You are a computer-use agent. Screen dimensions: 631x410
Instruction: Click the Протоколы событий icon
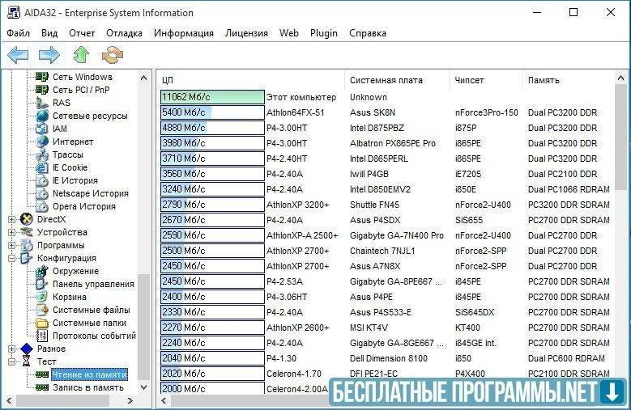coord(42,336)
